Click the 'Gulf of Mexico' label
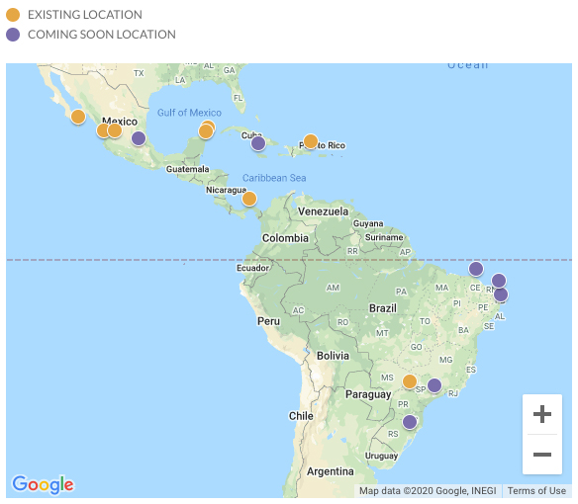The image size is (578, 504). [189, 113]
